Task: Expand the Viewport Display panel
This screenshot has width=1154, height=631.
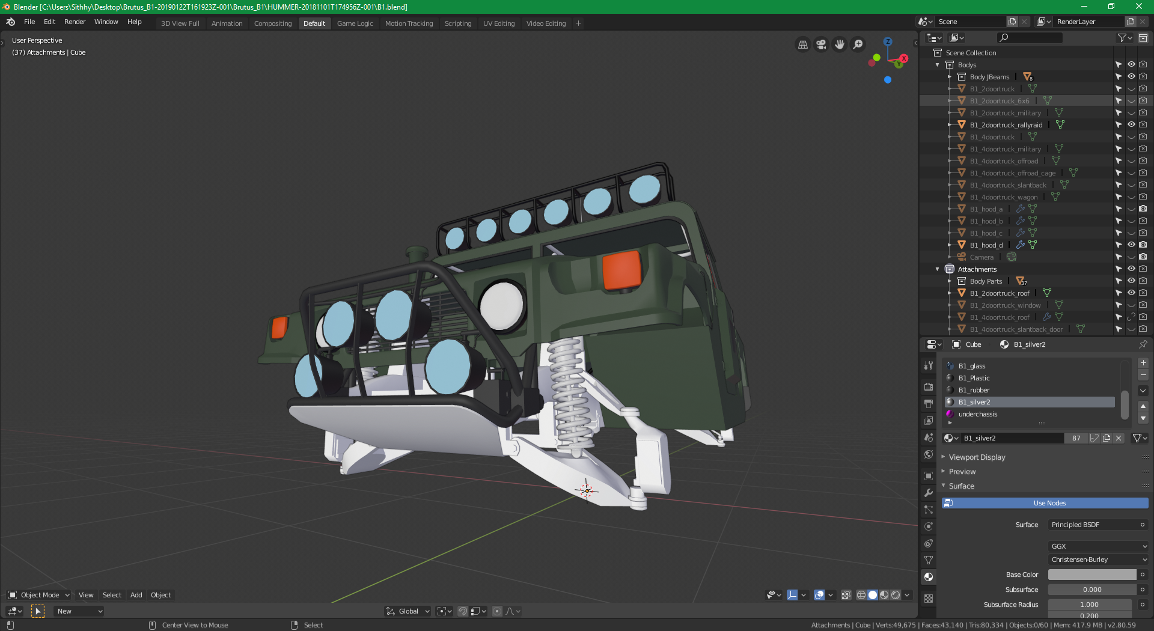Action: click(977, 457)
